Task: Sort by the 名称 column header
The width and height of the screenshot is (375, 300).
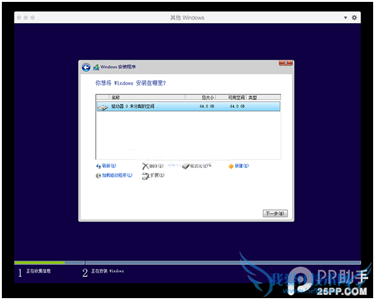Action: pyautogui.click(x=147, y=97)
